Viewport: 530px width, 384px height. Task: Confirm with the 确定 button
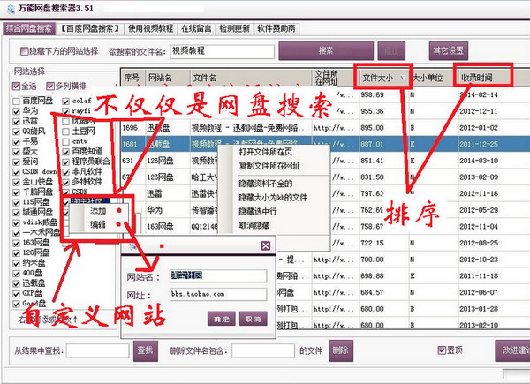(x=222, y=319)
